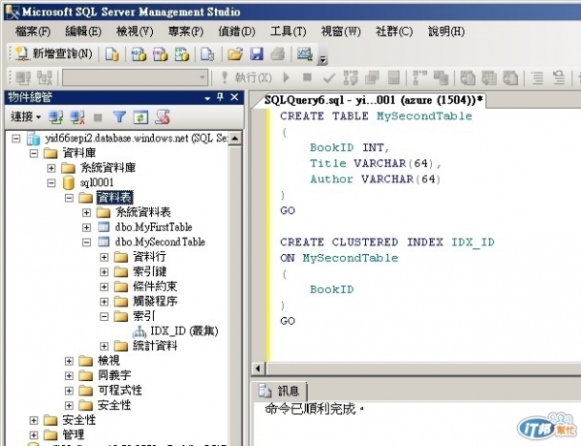Click the XMLA query toolbar icon
581x446 pixels.
click(x=182, y=54)
